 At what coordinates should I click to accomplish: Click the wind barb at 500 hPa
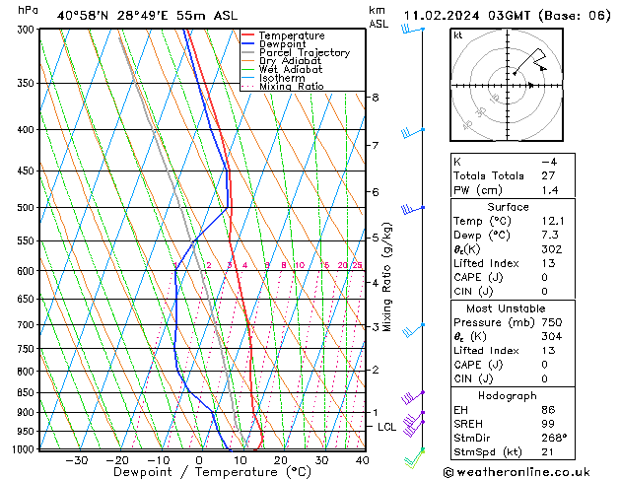[x=412, y=209]
